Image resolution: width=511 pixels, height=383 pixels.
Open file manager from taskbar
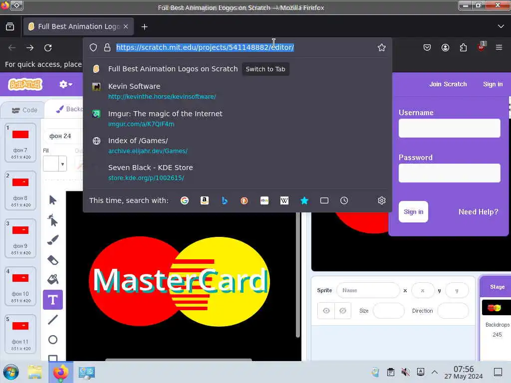point(35,372)
